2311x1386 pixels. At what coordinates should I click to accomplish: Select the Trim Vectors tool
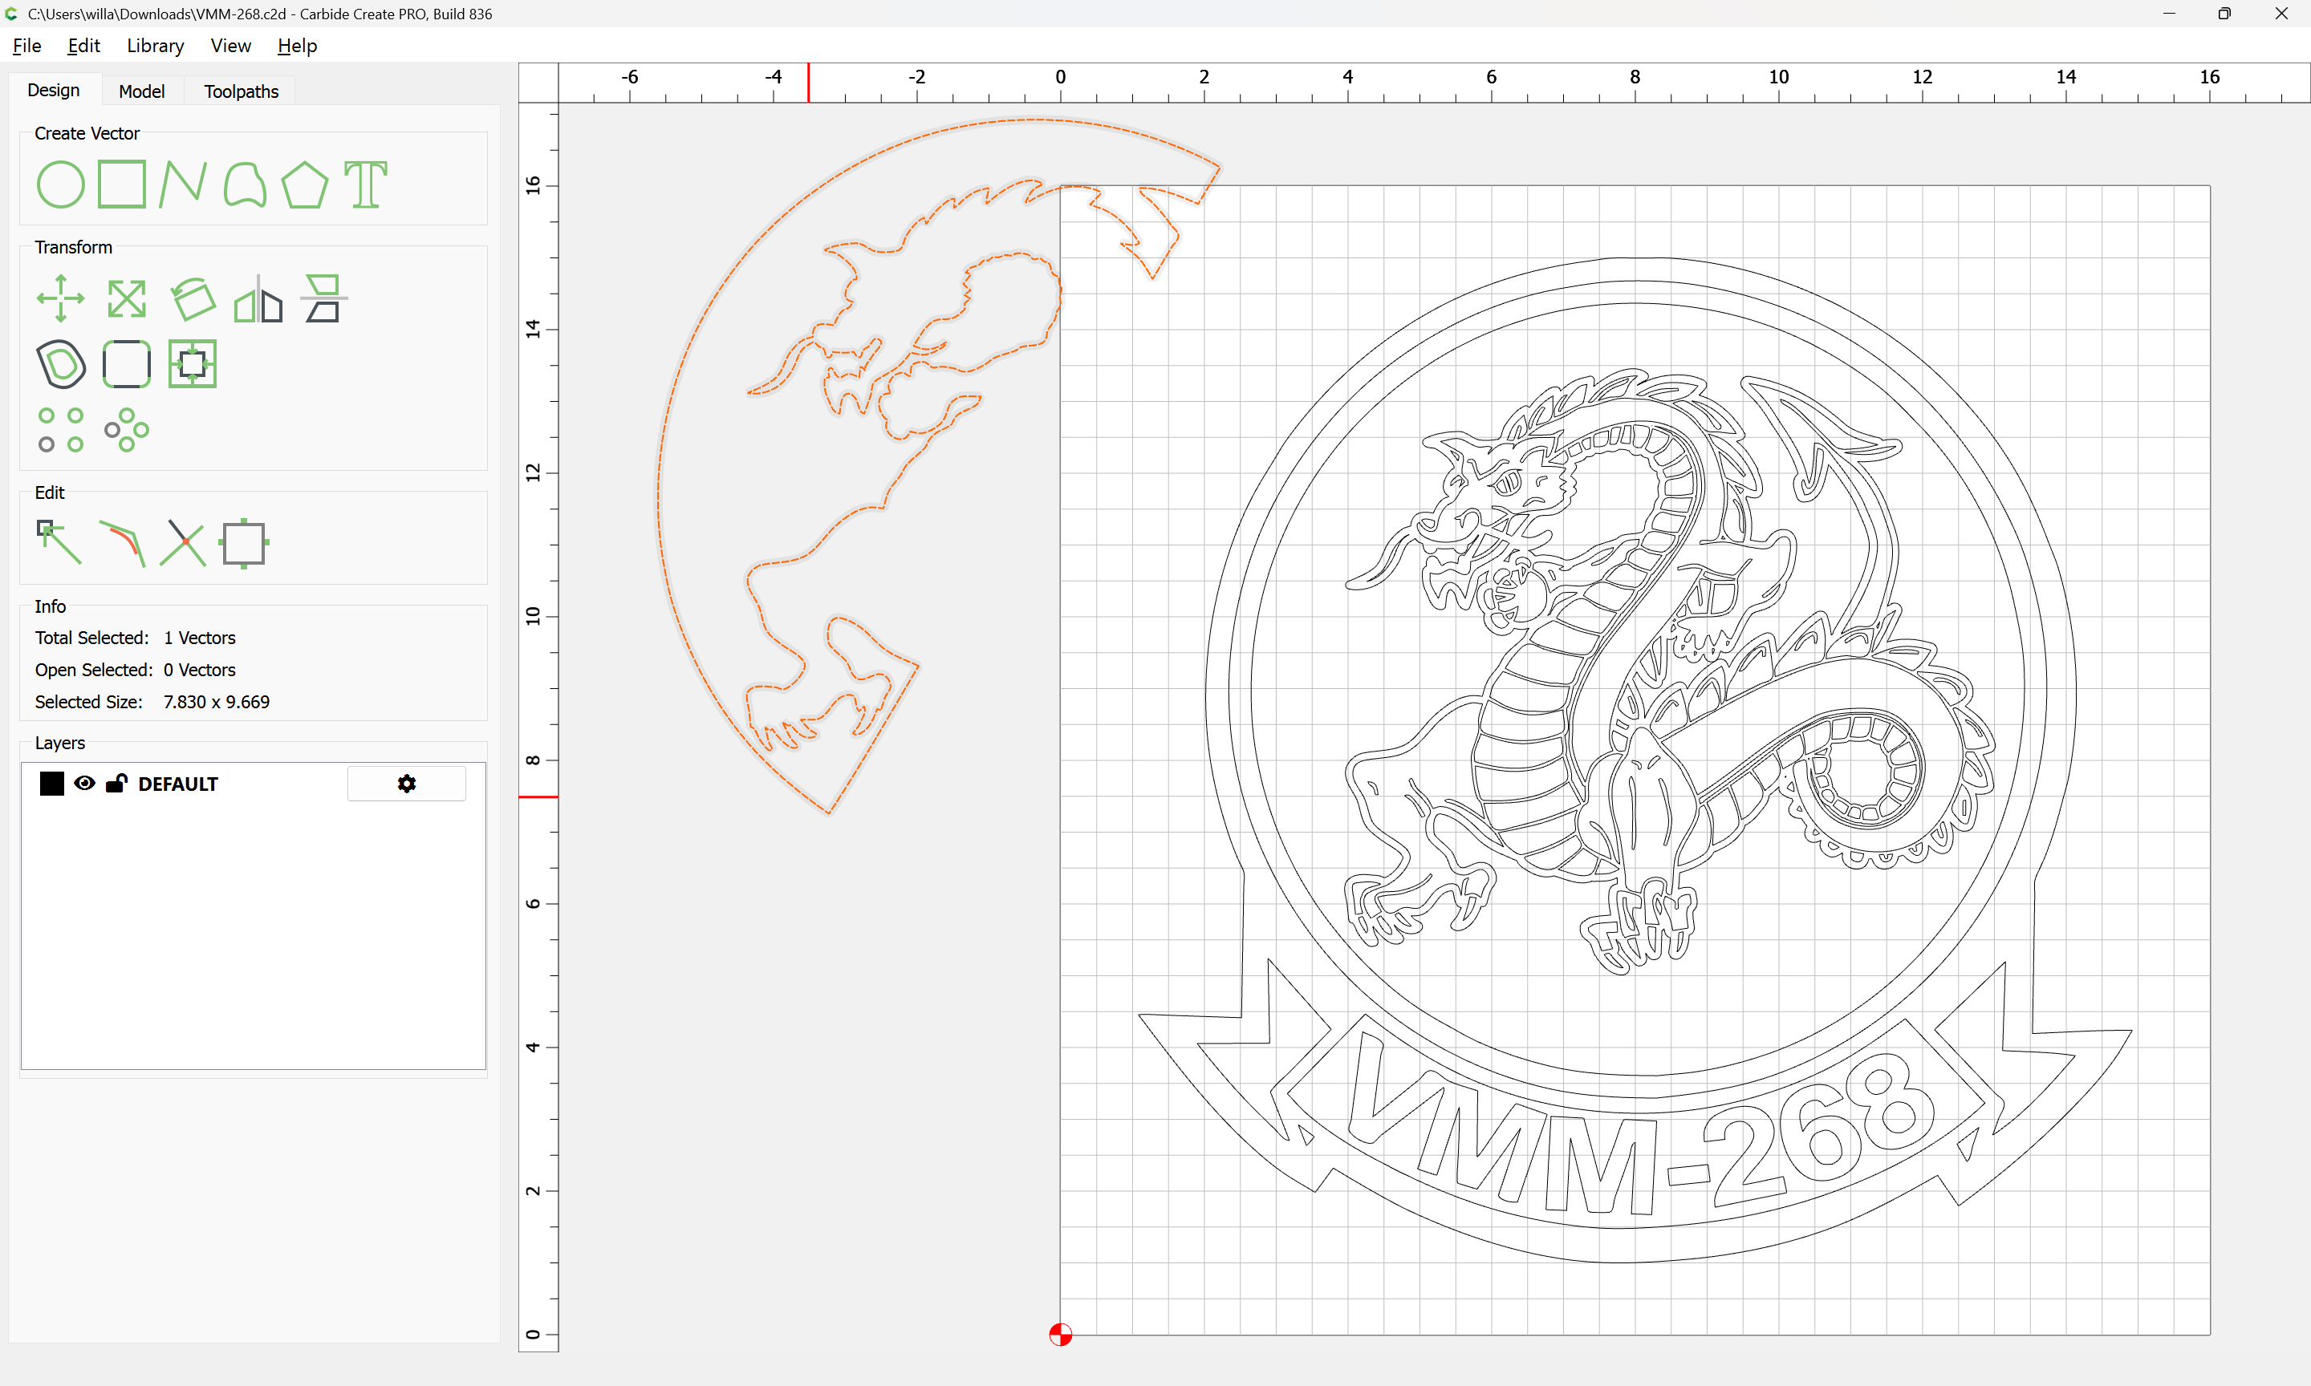[x=183, y=543]
